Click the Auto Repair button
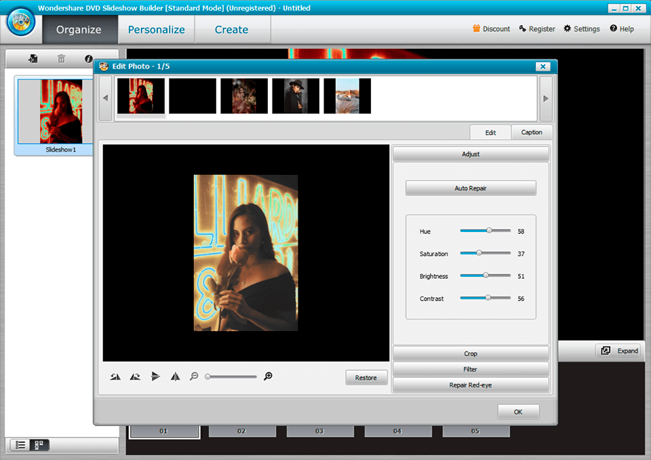651x460 pixels. [471, 188]
